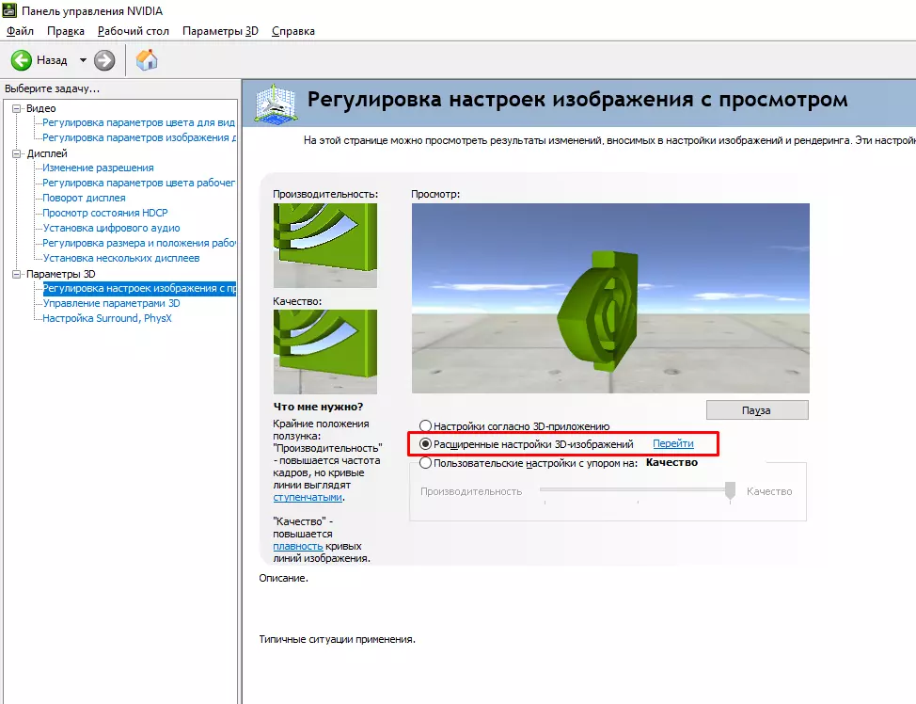The width and height of the screenshot is (916, 704).
Task: Open the Справка menu
Action: (x=293, y=31)
